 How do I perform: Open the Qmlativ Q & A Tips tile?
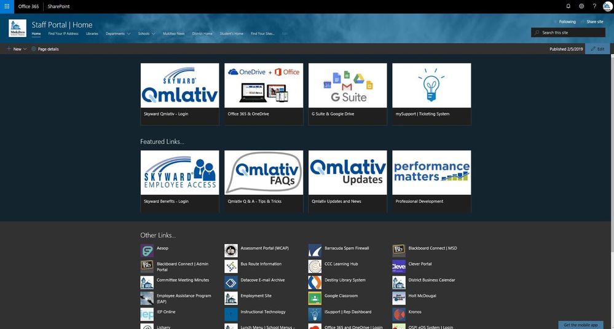coord(264,181)
